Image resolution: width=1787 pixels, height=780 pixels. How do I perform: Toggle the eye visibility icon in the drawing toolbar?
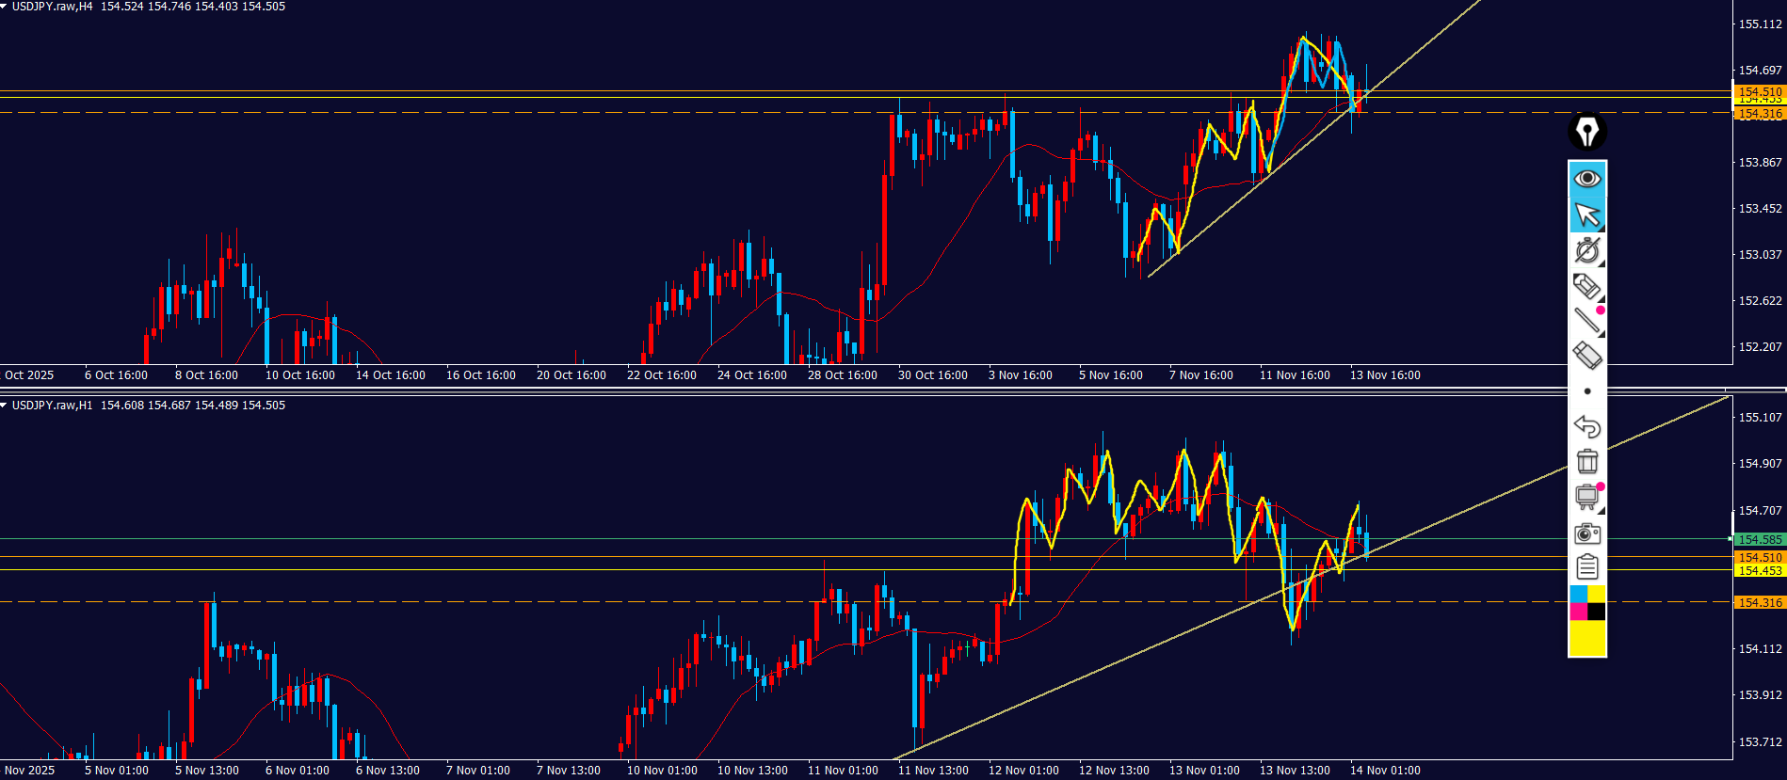pos(1587,179)
